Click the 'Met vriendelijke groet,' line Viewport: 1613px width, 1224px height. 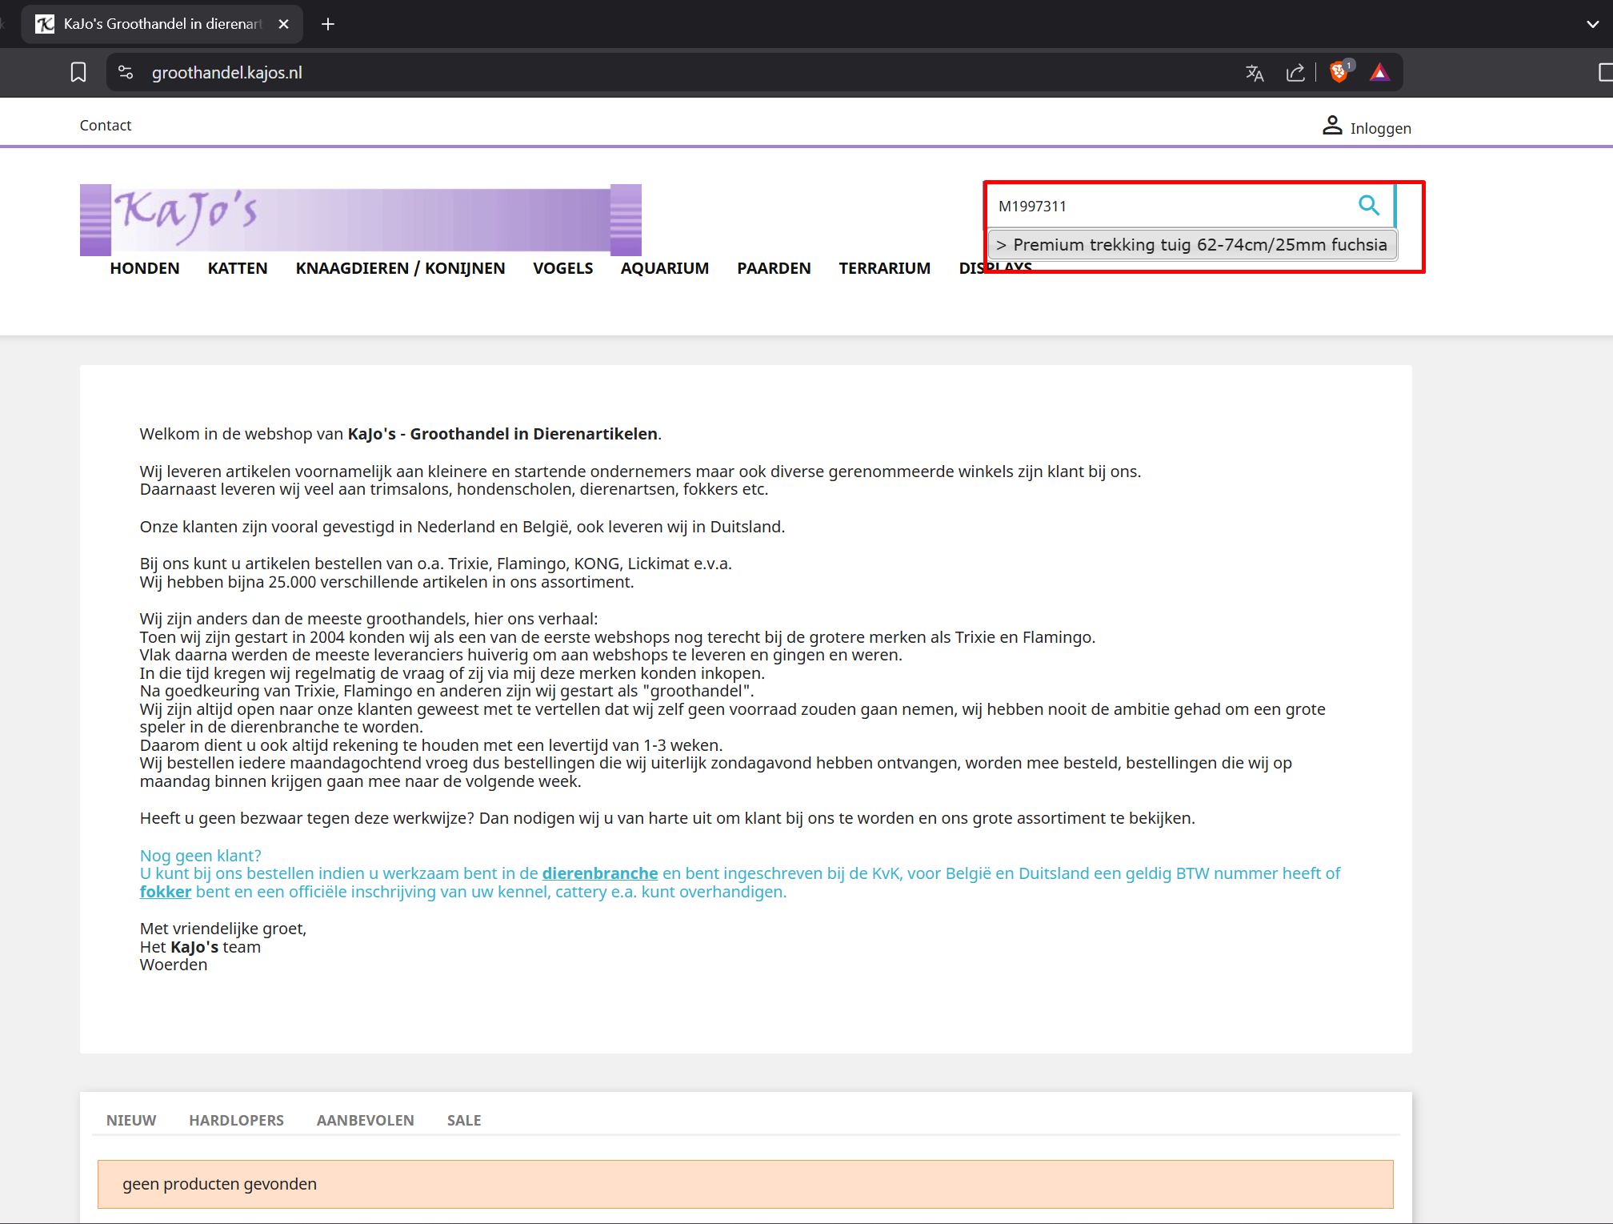[x=223, y=929]
